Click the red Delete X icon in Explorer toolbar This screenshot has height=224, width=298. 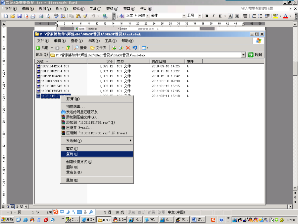click(128, 48)
